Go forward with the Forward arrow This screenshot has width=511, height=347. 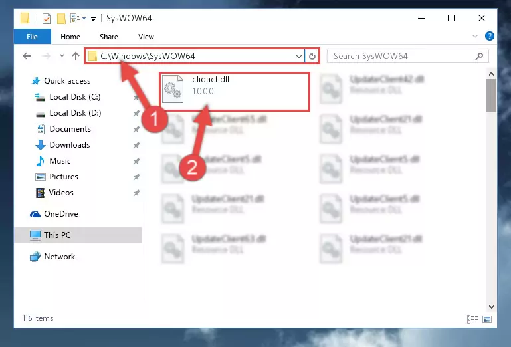click(47, 56)
